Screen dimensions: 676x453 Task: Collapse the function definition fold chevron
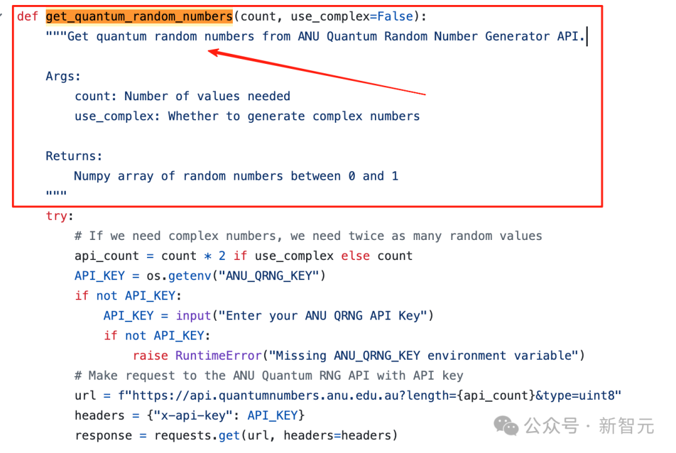coord(3,15)
